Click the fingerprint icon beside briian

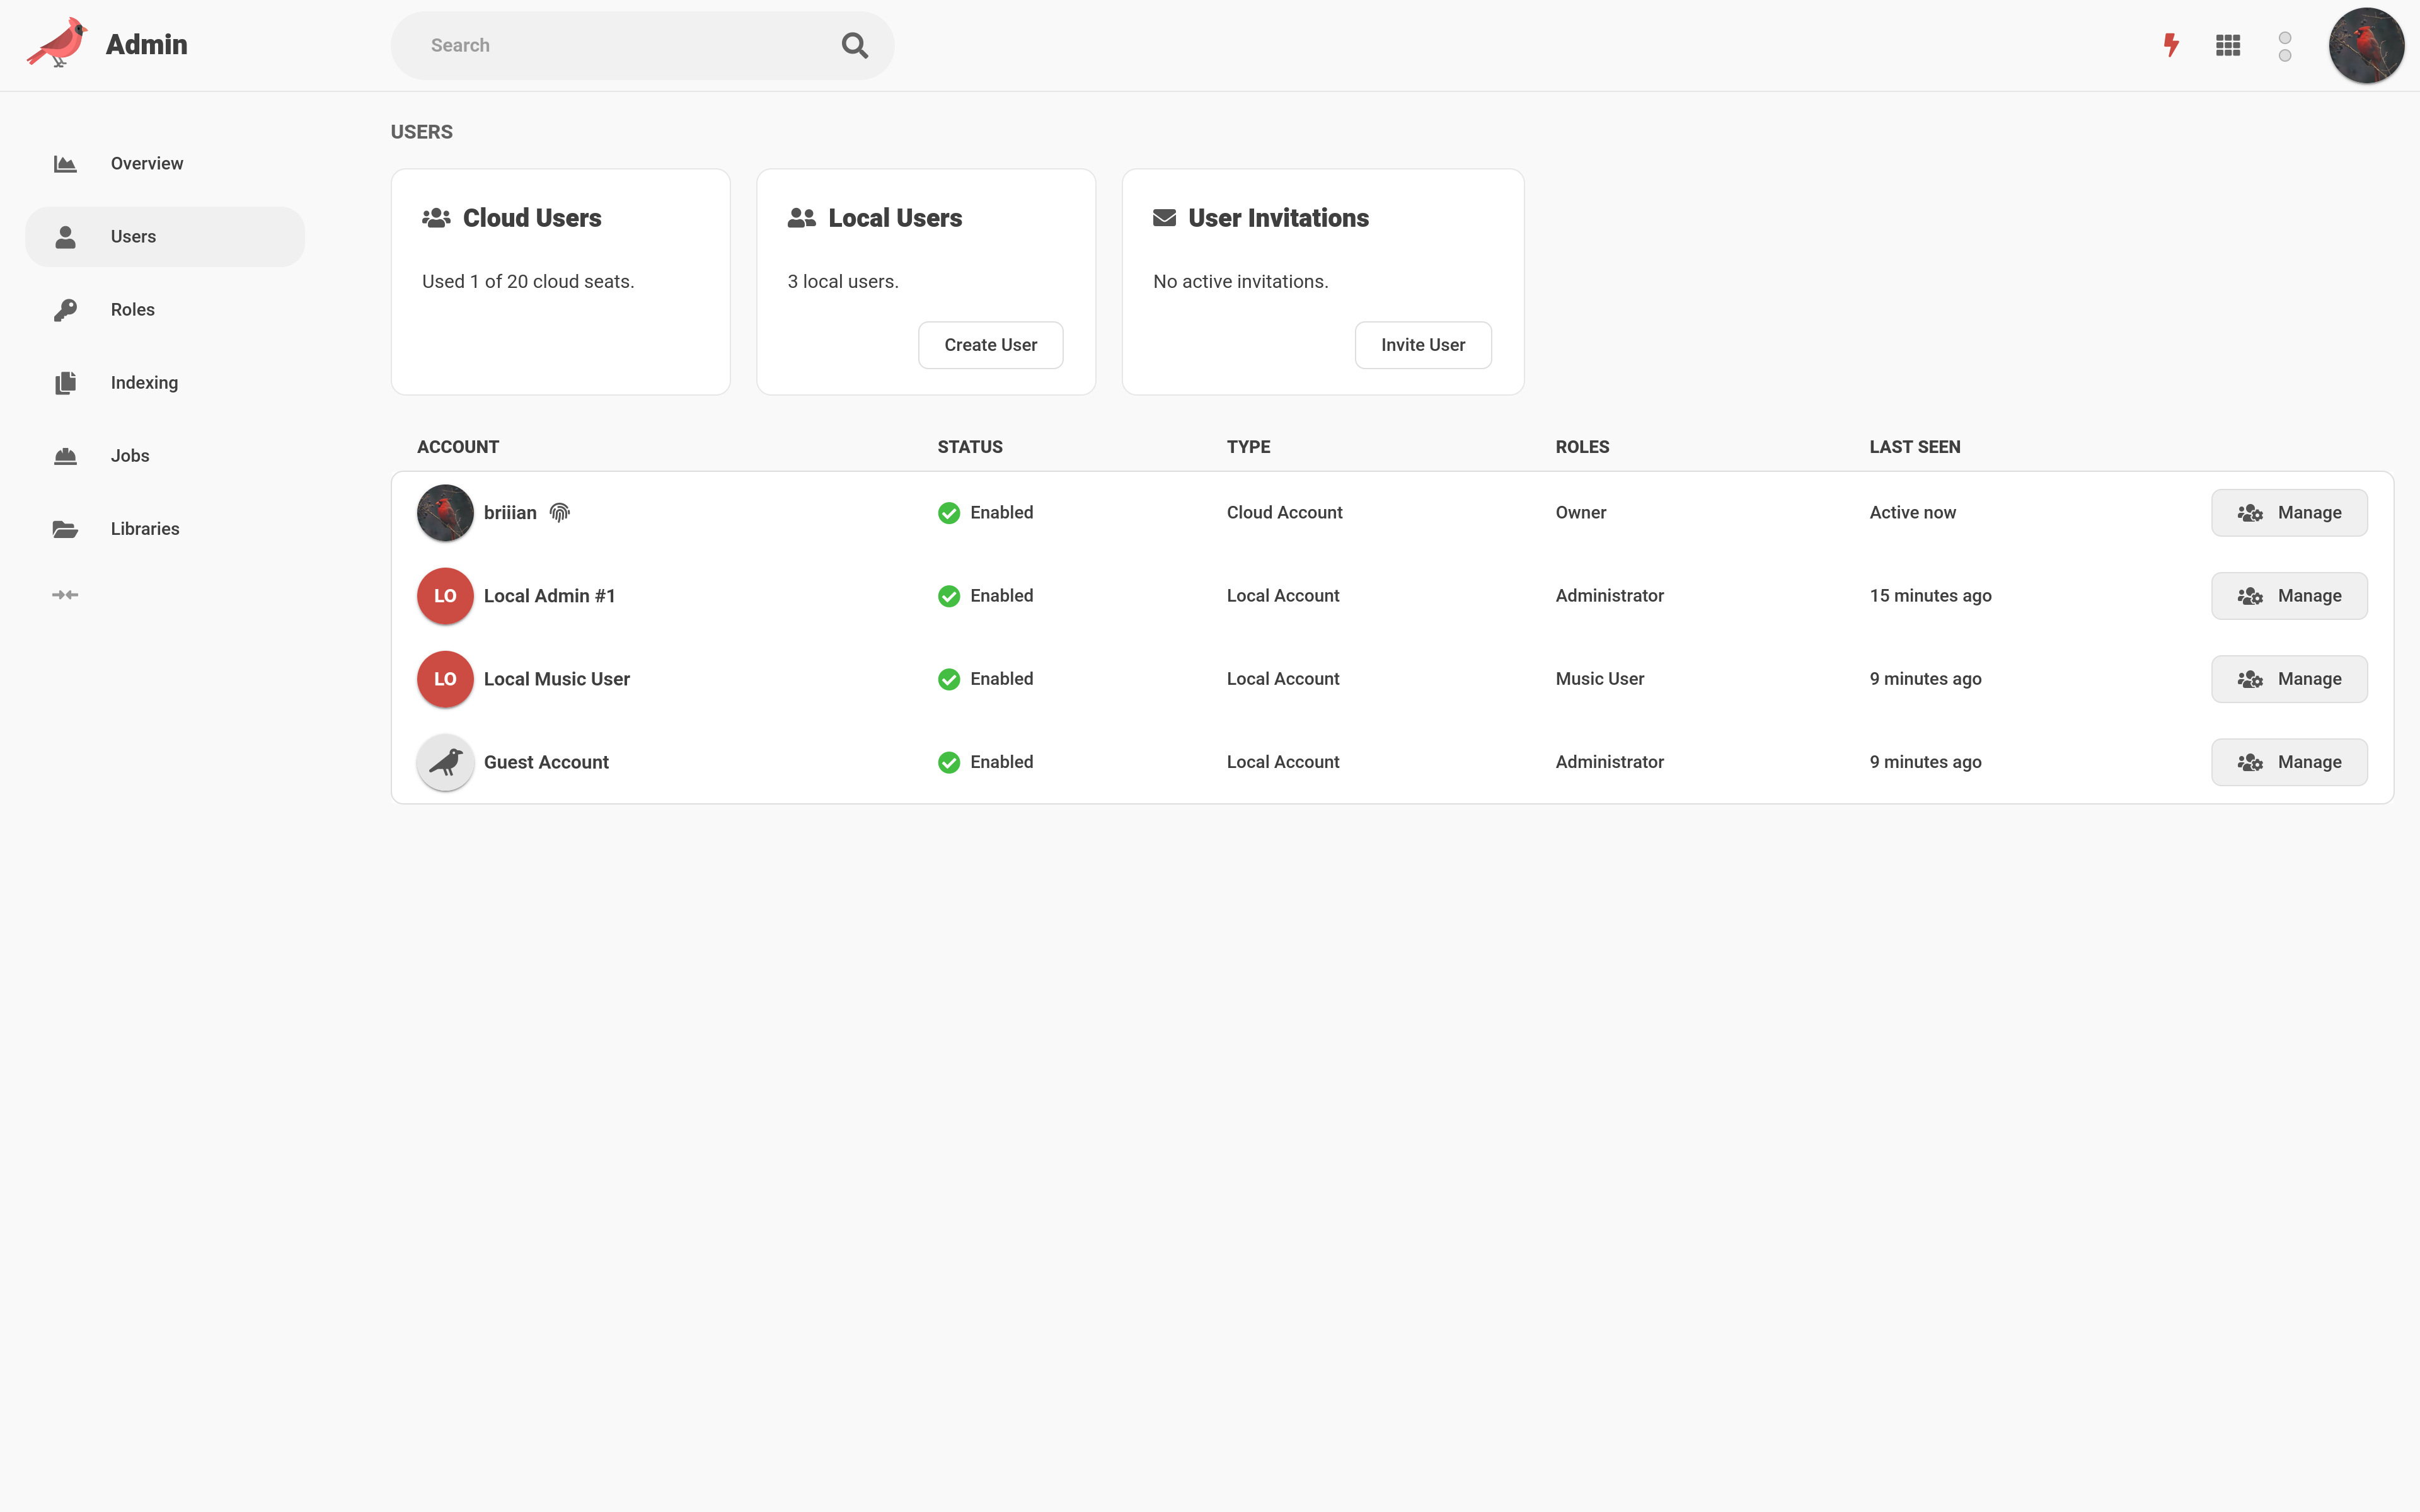pyautogui.click(x=560, y=513)
